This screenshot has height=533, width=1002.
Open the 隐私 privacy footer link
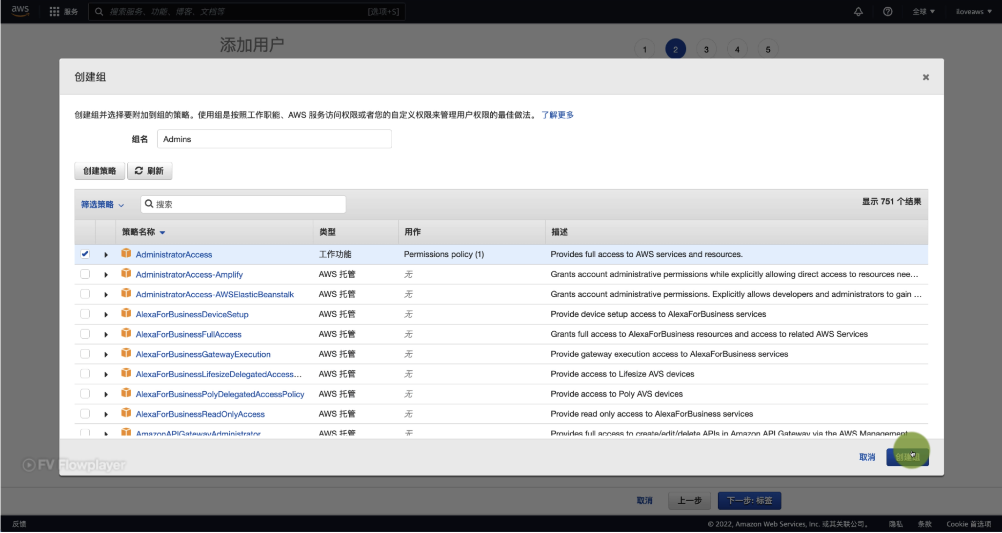[x=896, y=524]
